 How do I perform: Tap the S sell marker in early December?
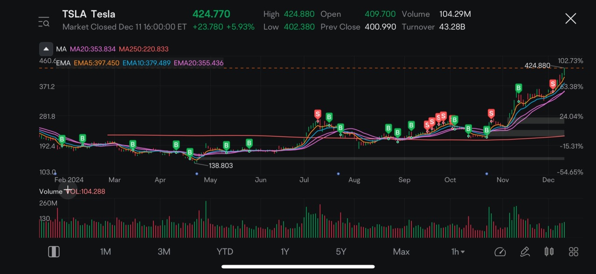553,84
